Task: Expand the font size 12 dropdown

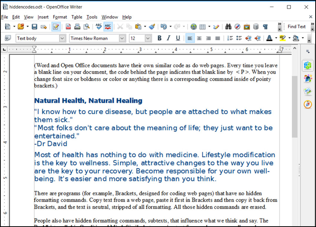Action: (148, 38)
